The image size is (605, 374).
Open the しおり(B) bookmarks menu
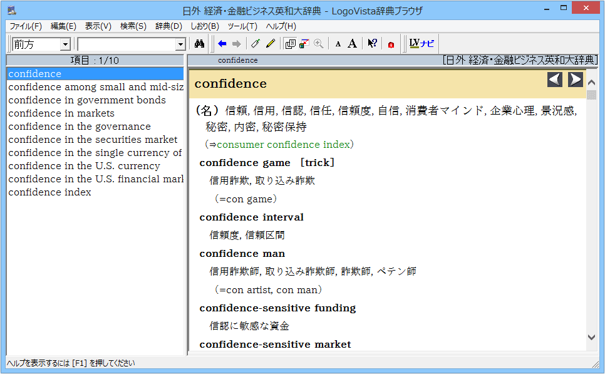(x=204, y=26)
